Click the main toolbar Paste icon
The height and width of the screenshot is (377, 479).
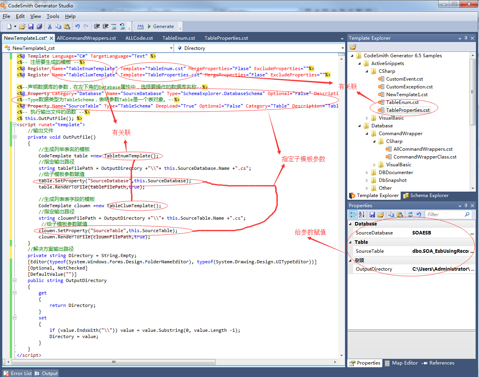[67, 26]
